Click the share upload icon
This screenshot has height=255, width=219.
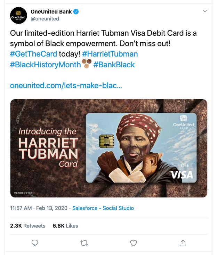pos(183,243)
